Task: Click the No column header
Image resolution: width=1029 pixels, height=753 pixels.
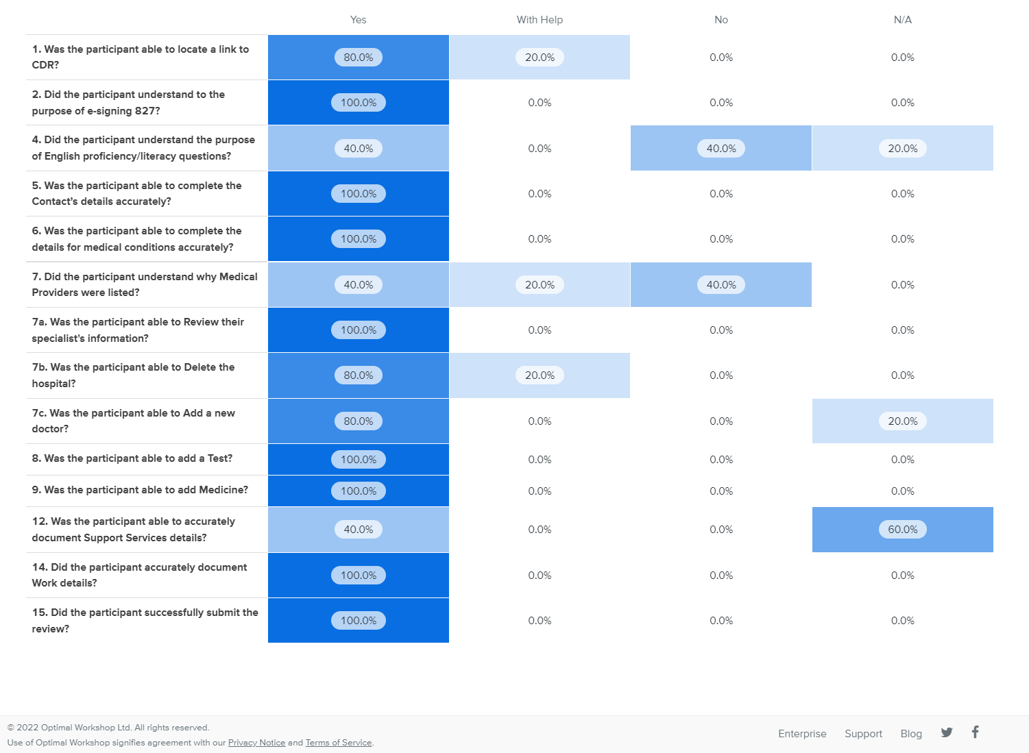Action: pos(721,20)
